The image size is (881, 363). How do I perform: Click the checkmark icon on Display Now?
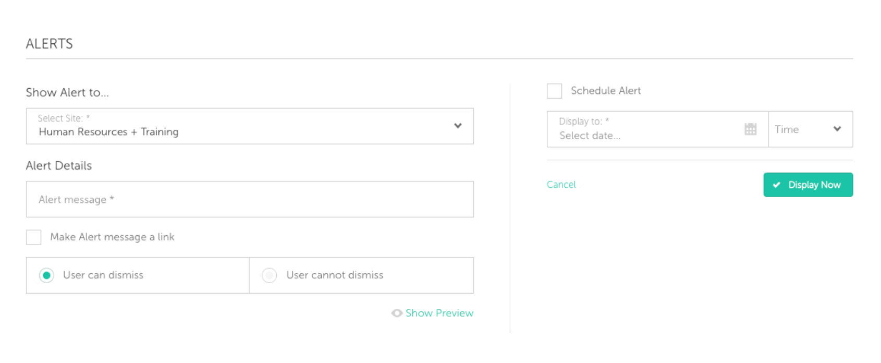point(777,185)
